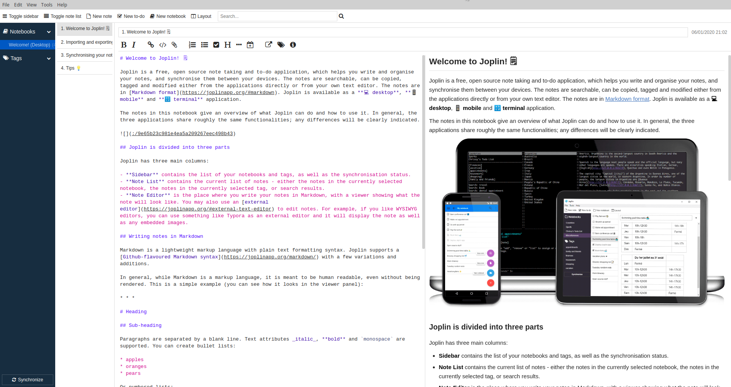Open note '4. Tips'
731x387 pixels.
(x=85, y=68)
